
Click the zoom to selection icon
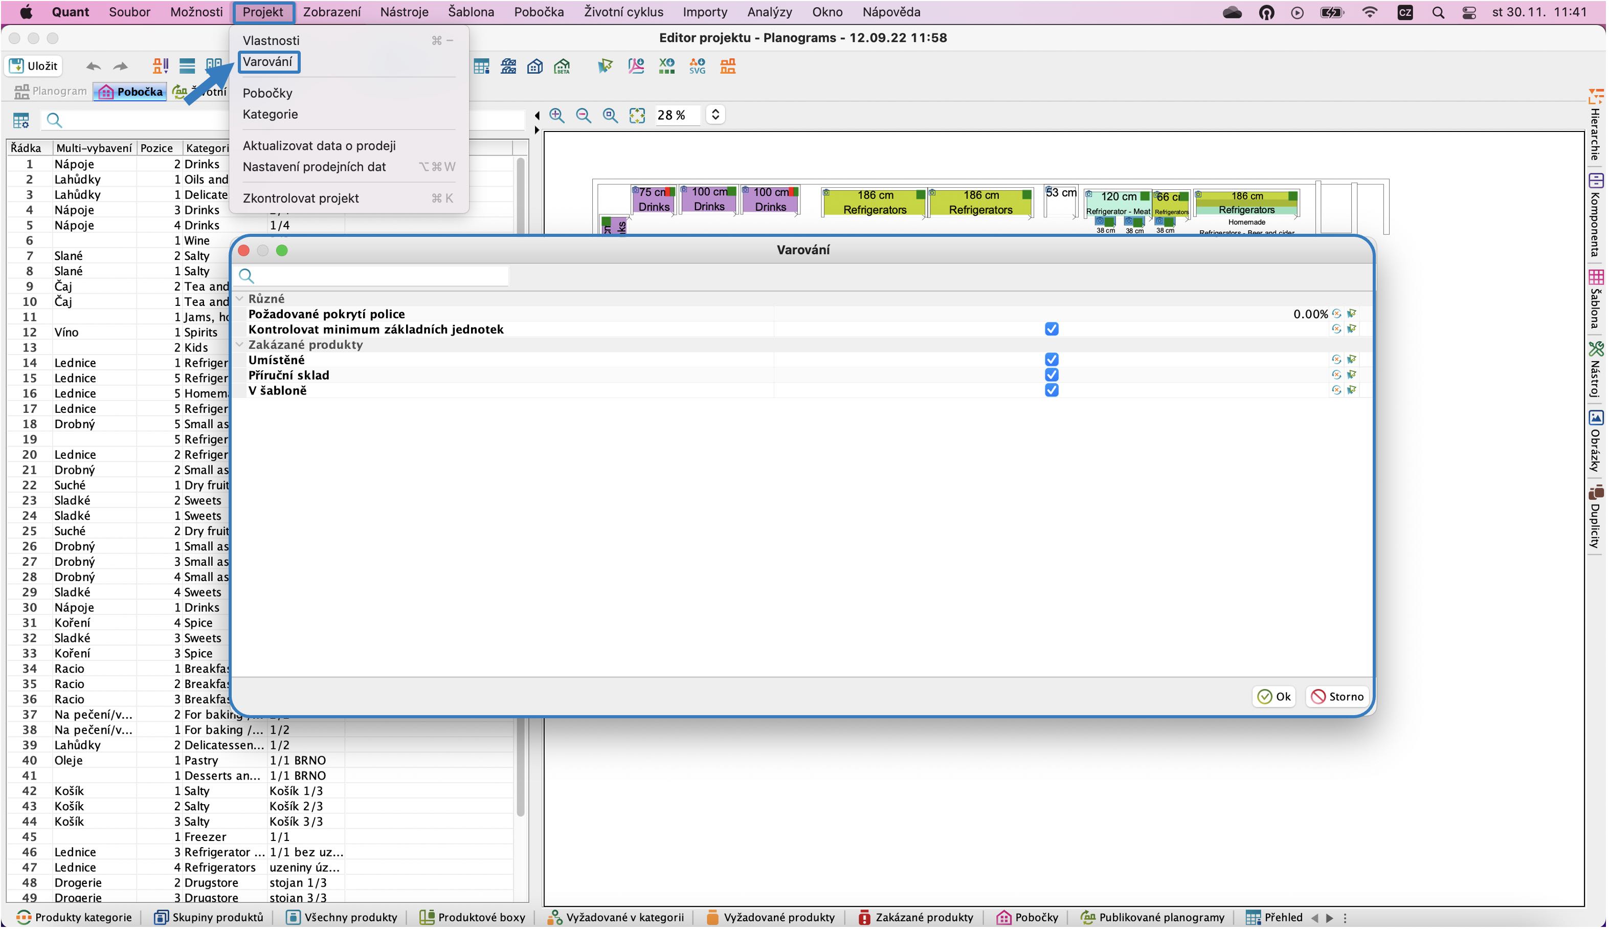[x=610, y=115]
